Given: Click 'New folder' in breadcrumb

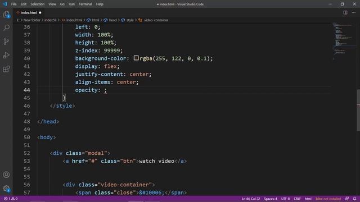Looking at the screenshot, I should click(x=31, y=20).
